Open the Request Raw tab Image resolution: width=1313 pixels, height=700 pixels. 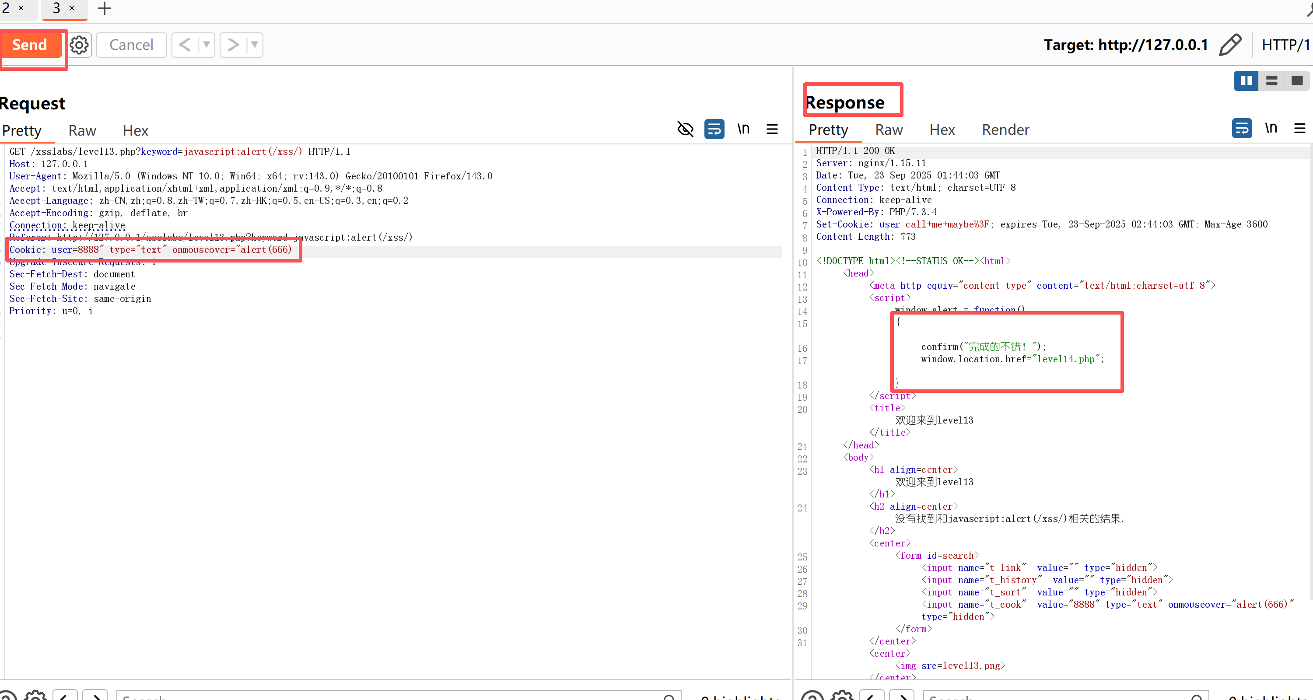coord(82,130)
